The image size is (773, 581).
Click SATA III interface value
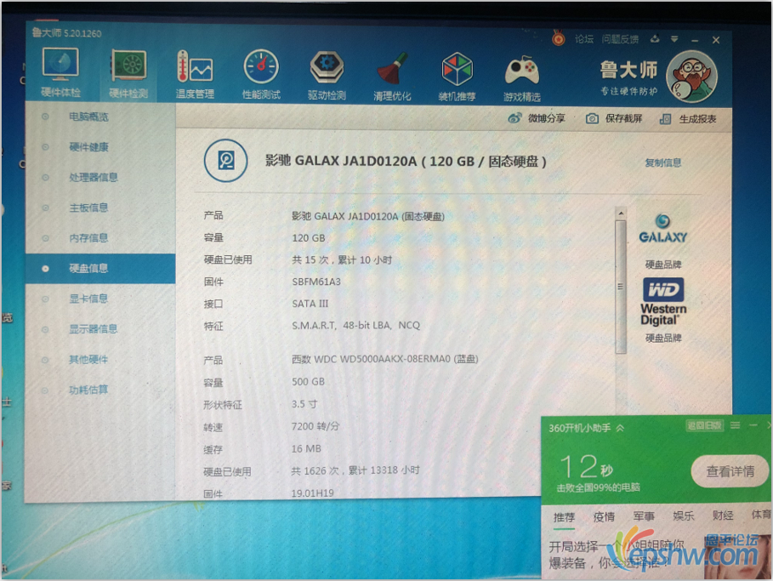[x=310, y=304]
